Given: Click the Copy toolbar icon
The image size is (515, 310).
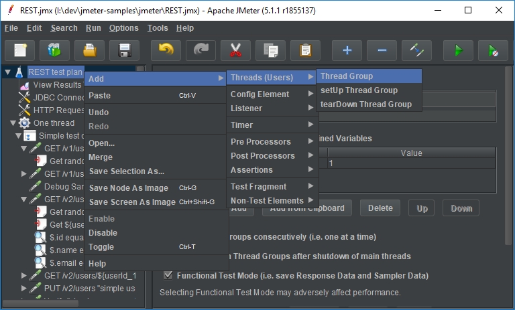Looking at the screenshot, I should click(x=270, y=50).
